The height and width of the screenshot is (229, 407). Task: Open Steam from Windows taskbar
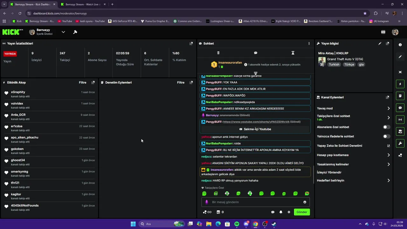click(x=274, y=224)
